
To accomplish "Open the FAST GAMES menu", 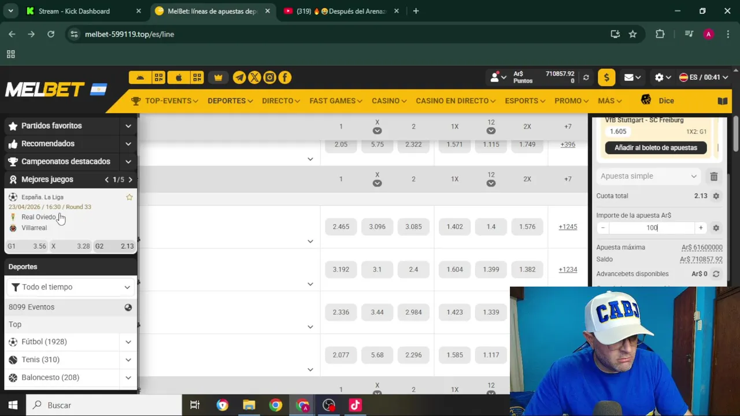I will [336, 101].
